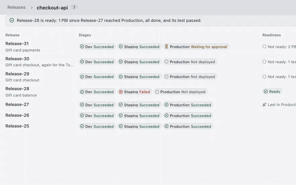The image size is (296, 185).
Task: Click check icon in Release-31 Dev pill
Action: point(82,46)
